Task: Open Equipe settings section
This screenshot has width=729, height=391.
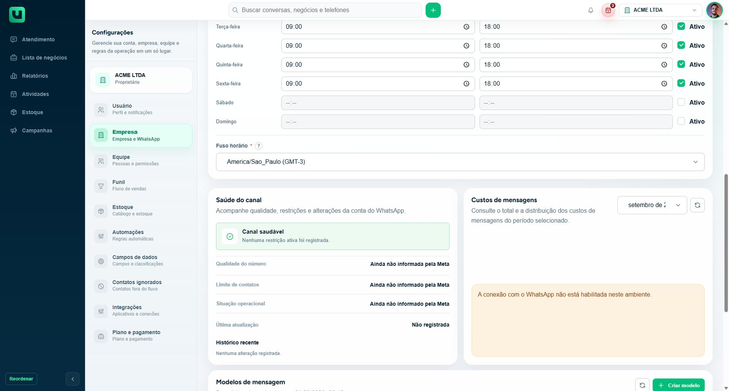Action: (x=141, y=160)
